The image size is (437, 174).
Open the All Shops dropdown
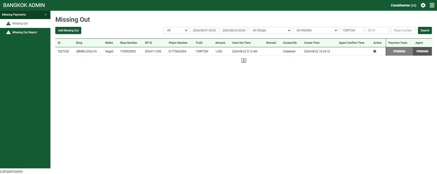tap(270, 30)
